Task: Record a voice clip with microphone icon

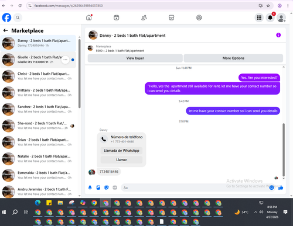Action: 90,187
